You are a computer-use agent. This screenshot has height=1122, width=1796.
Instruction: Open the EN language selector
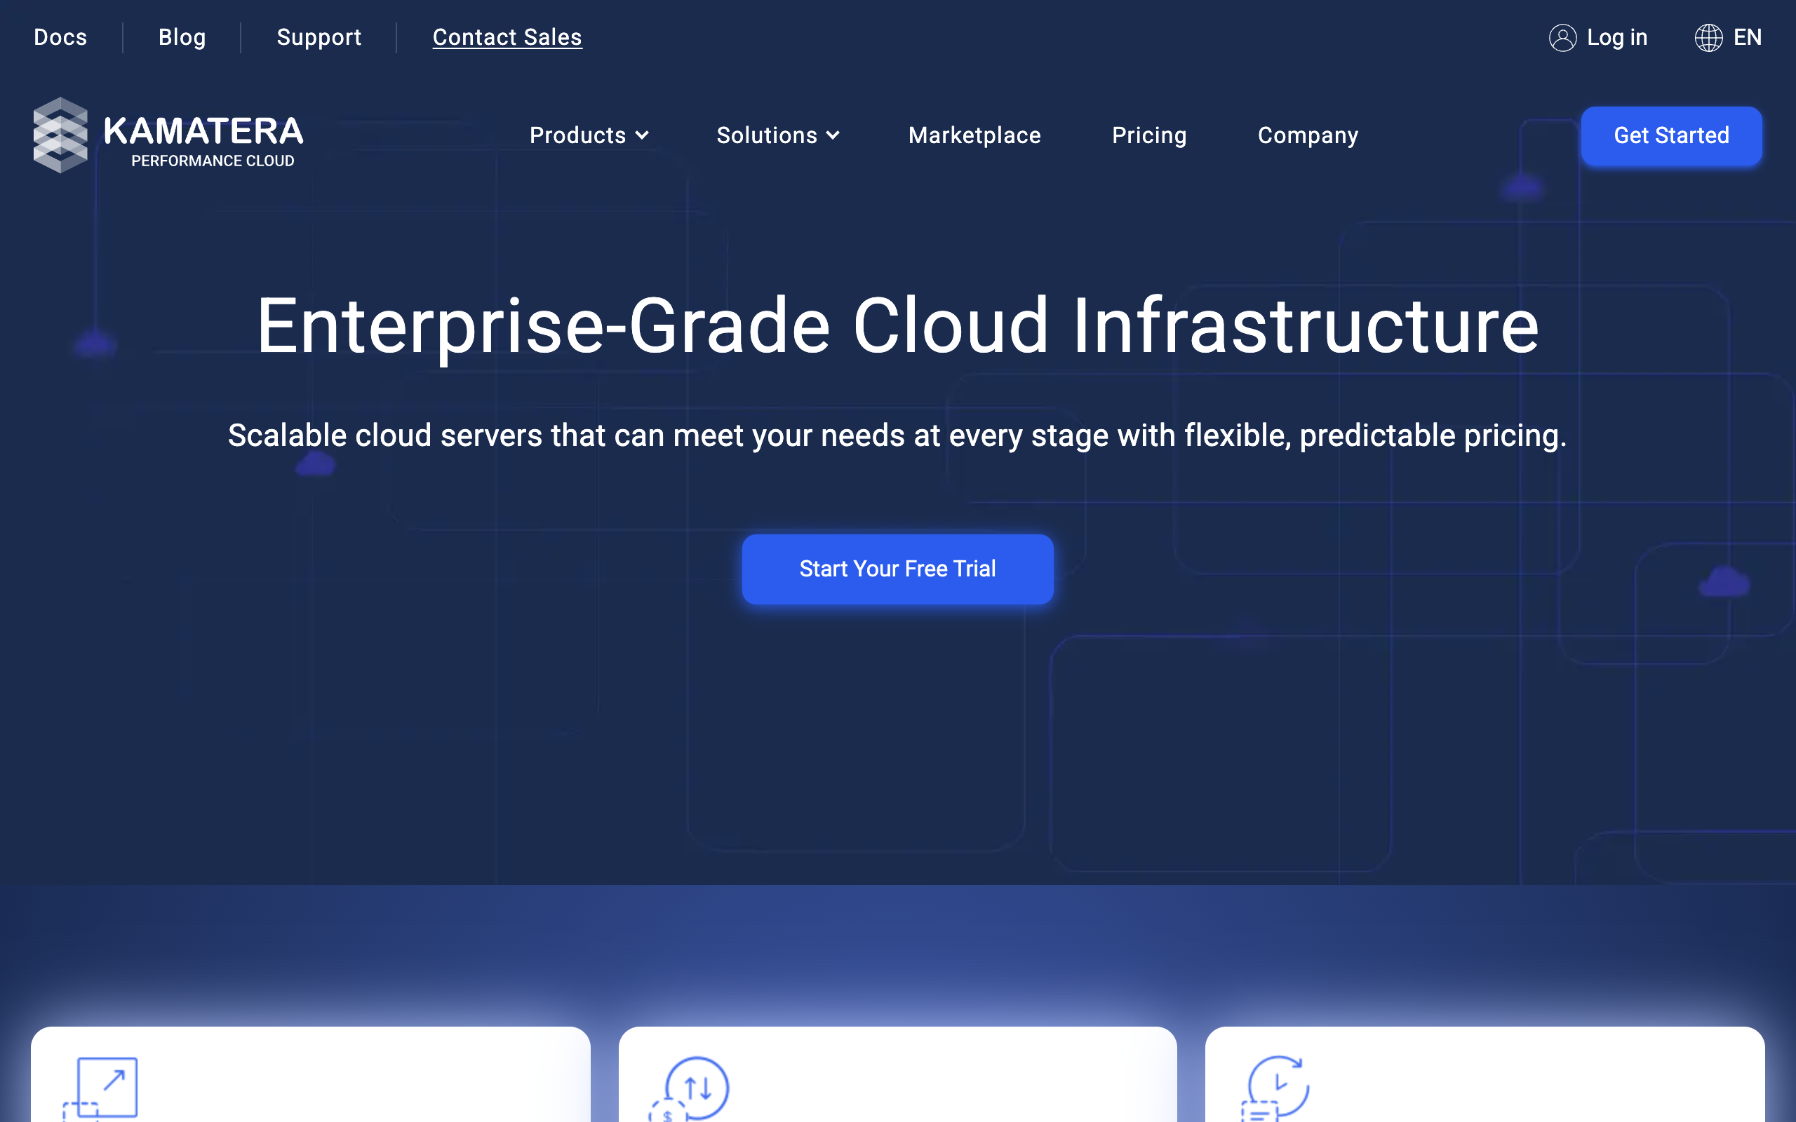pos(1728,38)
